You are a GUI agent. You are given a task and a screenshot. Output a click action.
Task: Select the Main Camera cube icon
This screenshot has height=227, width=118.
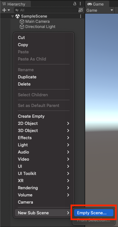[x=22, y=21]
